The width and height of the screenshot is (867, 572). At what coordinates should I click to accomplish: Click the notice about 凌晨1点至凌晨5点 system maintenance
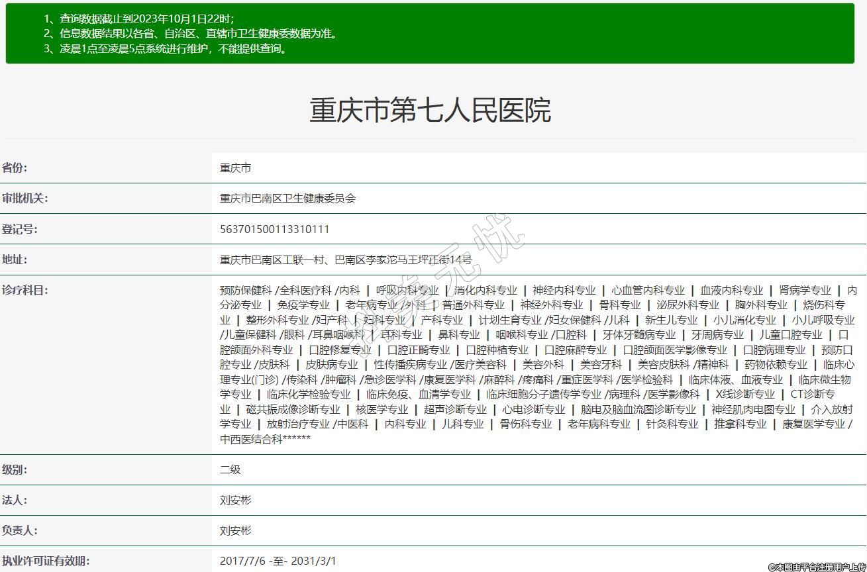pyautogui.click(x=167, y=48)
